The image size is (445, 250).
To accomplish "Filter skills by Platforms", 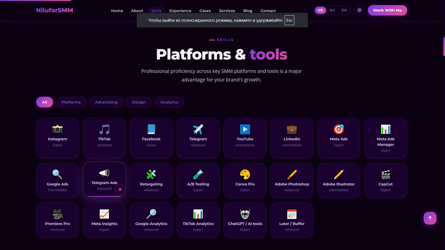I will coord(71,102).
